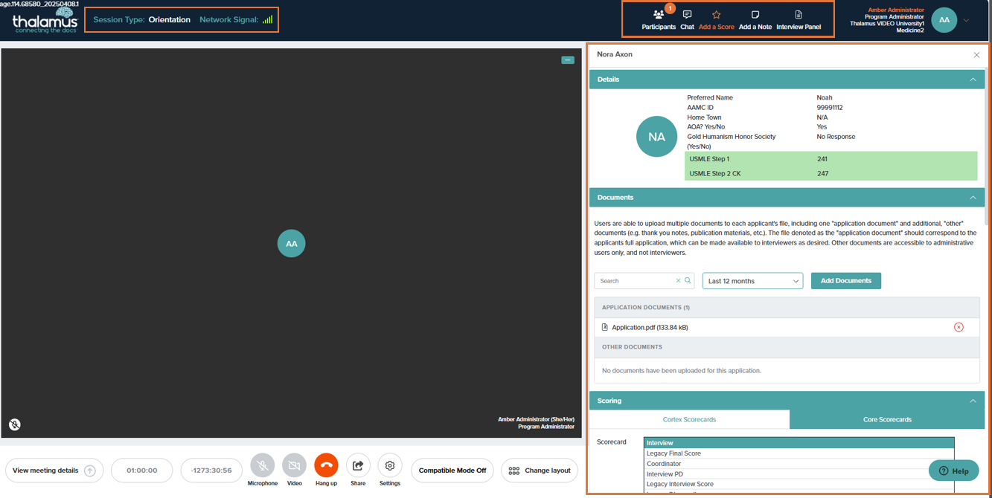Image resolution: width=992 pixels, height=498 pixels.
Task: Delete Application.pdf with red X icon
Action: coord(959,327)
